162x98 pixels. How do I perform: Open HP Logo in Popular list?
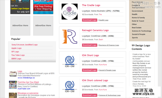coord(15,52)
